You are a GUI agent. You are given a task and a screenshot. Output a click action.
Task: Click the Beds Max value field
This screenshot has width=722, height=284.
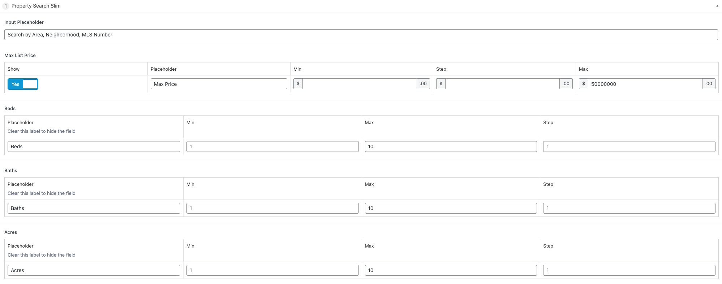(451, 147)
